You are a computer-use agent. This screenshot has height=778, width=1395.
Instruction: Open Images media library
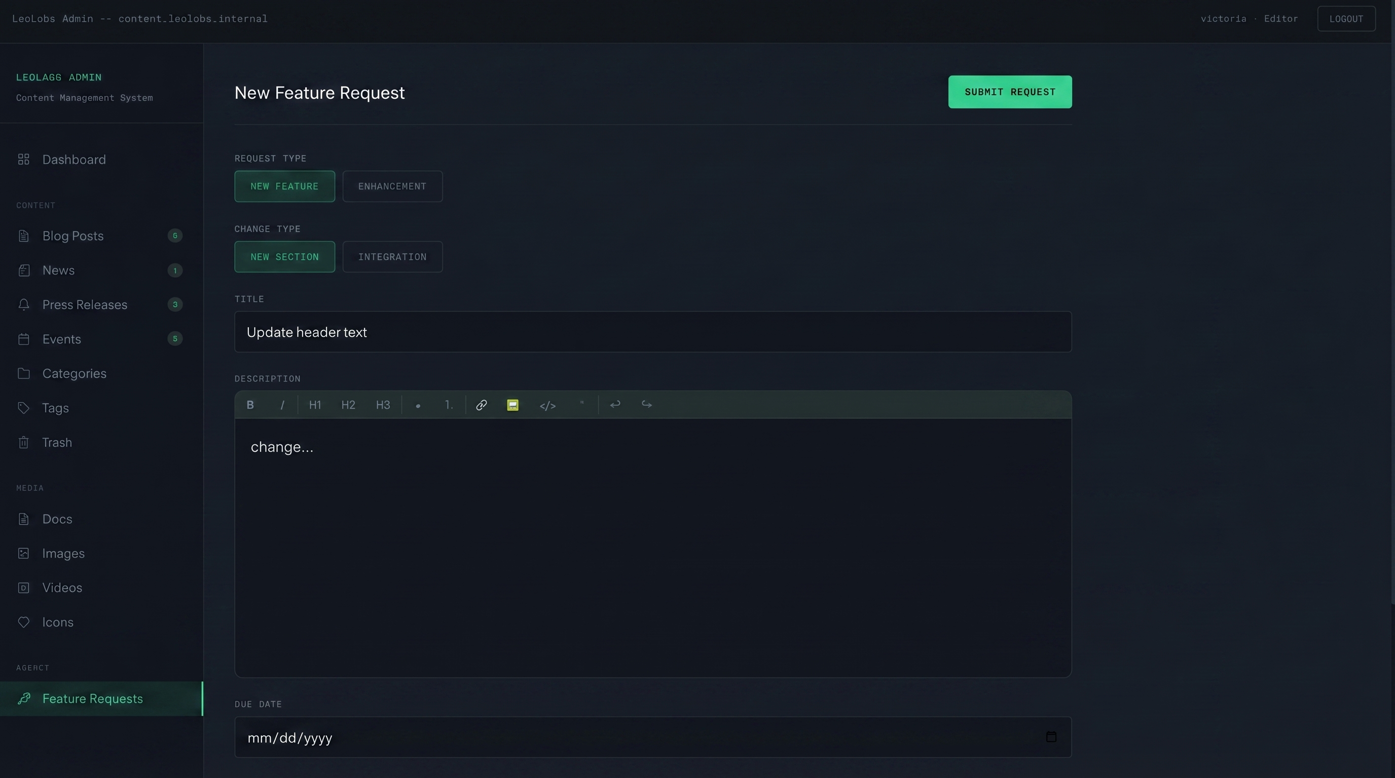(x=101, y=553)
